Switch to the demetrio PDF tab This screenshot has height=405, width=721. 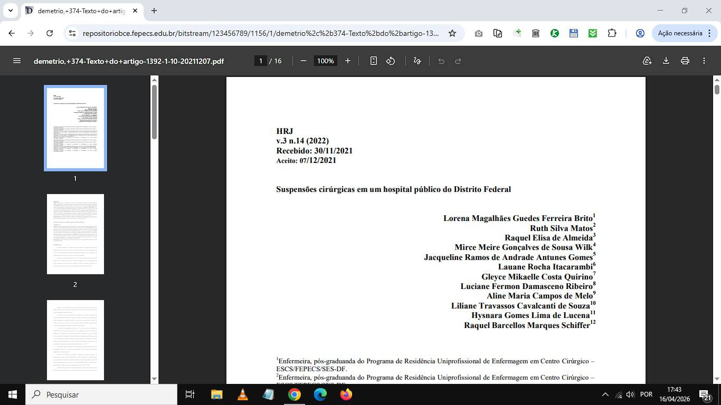point(79,11)
